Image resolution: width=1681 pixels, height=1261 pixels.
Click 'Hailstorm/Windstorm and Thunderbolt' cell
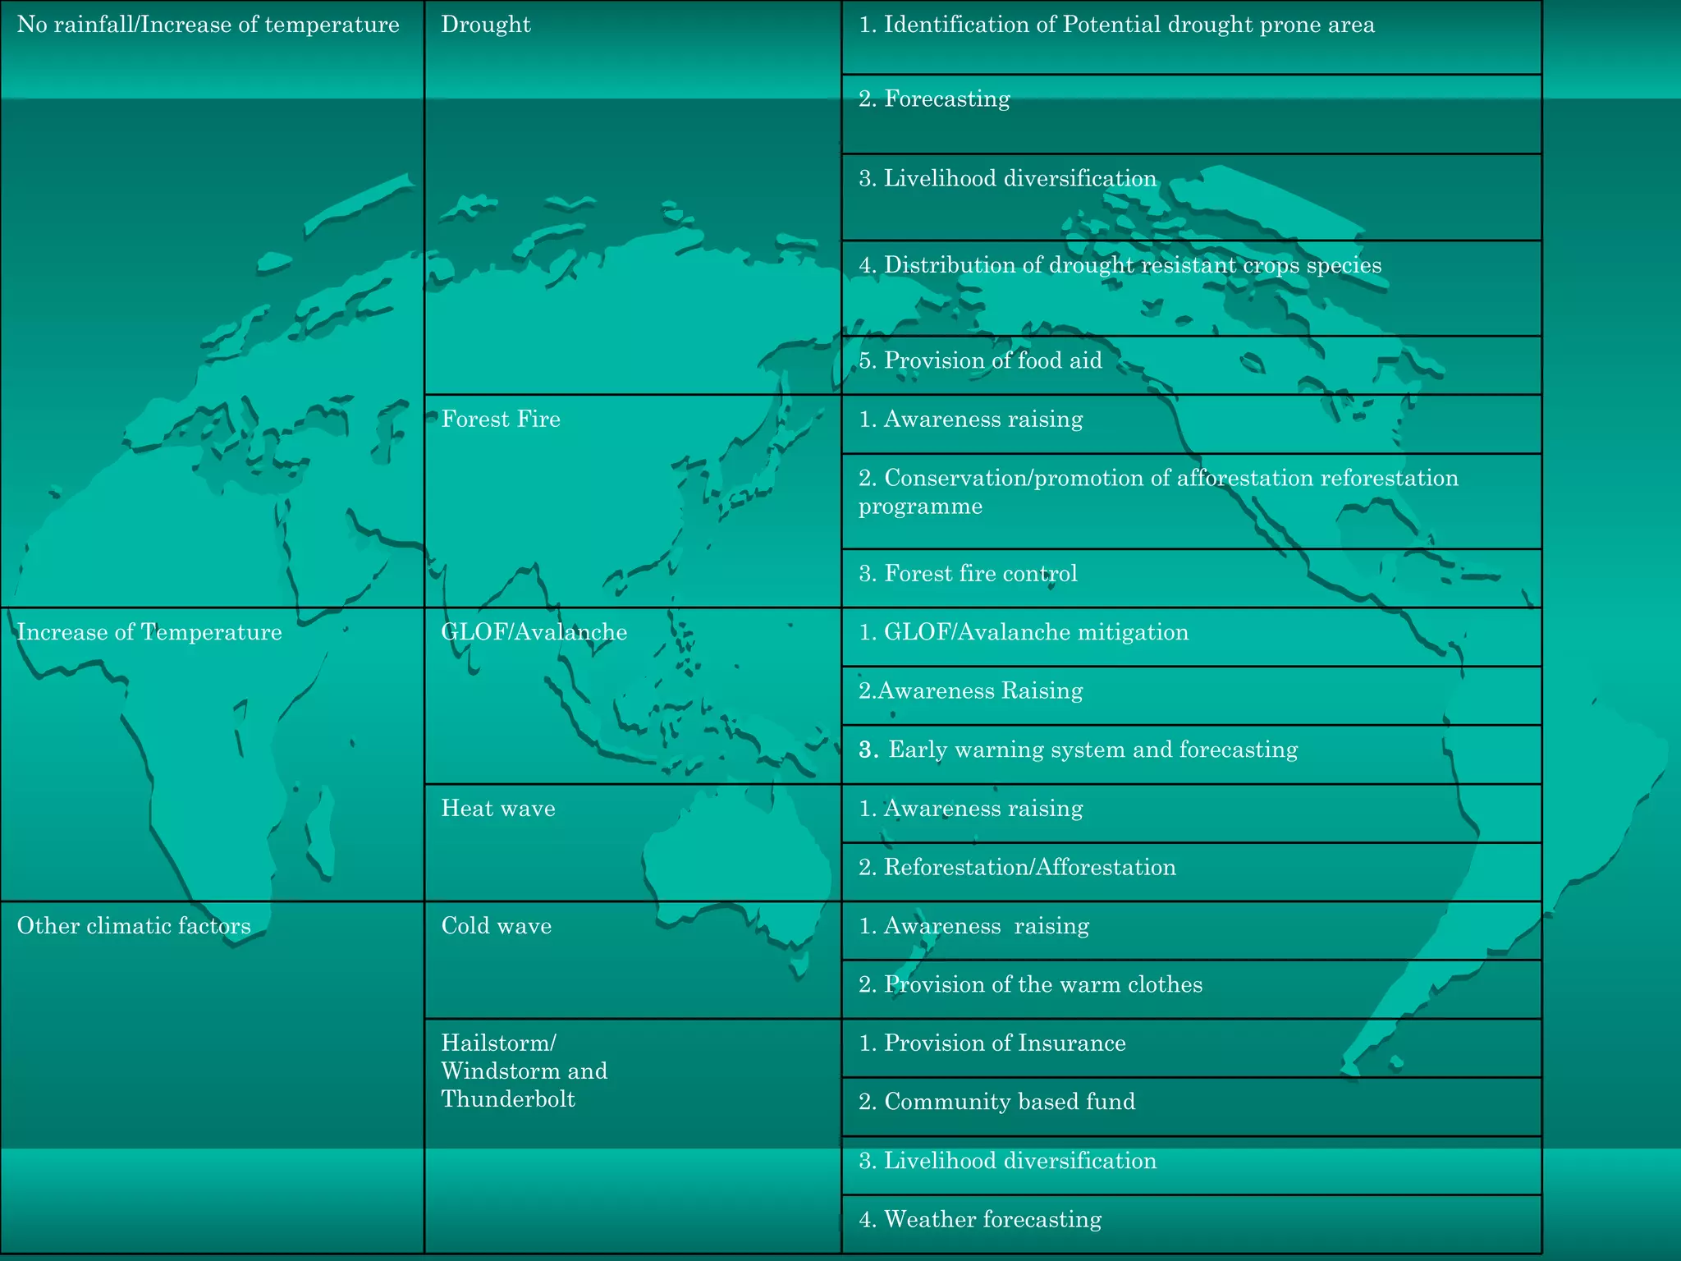(x=524, y=1071)
